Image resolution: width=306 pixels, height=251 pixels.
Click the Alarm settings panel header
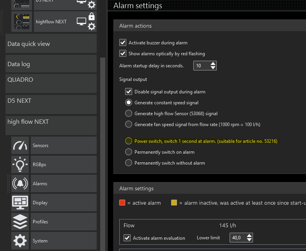pos(210,188)
